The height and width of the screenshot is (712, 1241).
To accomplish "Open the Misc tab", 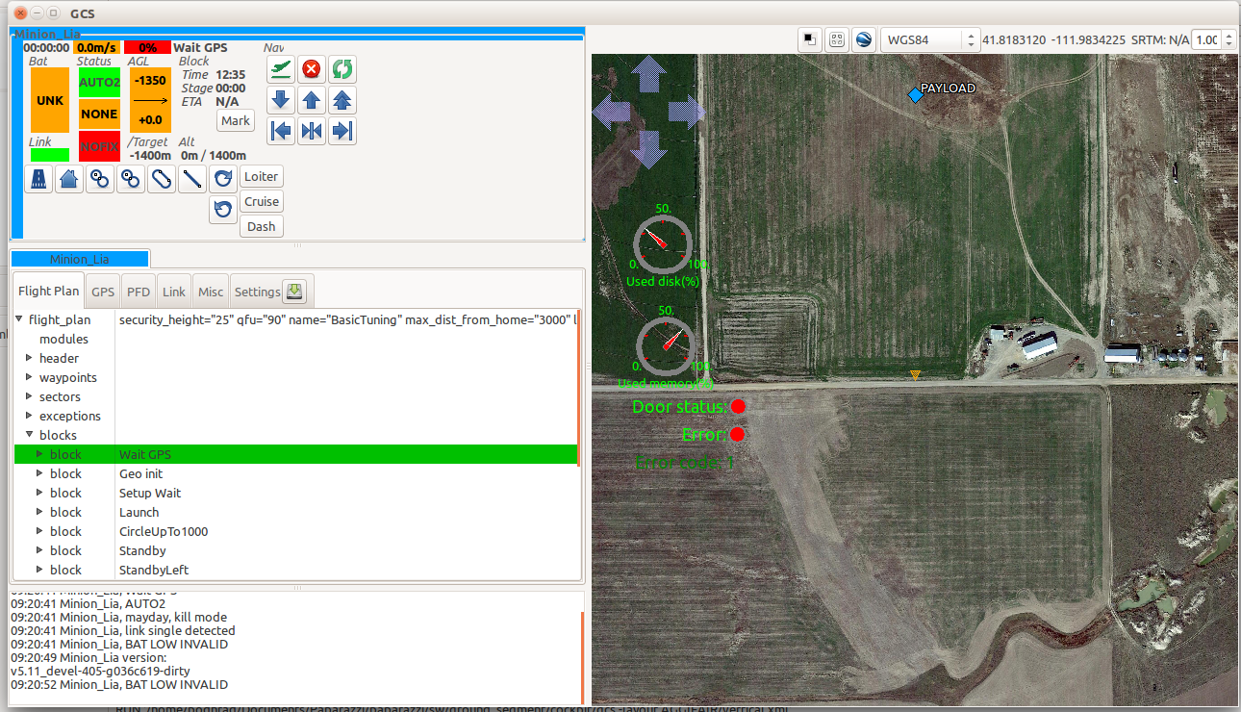I will pos(211,292).
